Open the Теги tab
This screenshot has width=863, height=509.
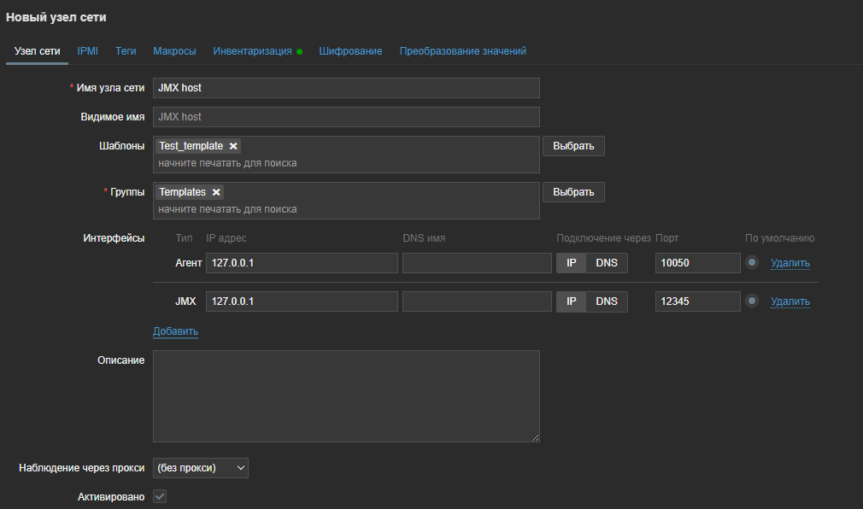coord(126,51)
